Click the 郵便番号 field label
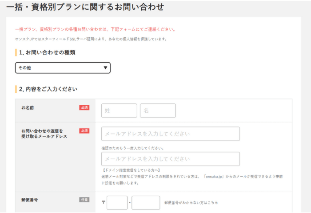311x213 pixels. point(30,200)
